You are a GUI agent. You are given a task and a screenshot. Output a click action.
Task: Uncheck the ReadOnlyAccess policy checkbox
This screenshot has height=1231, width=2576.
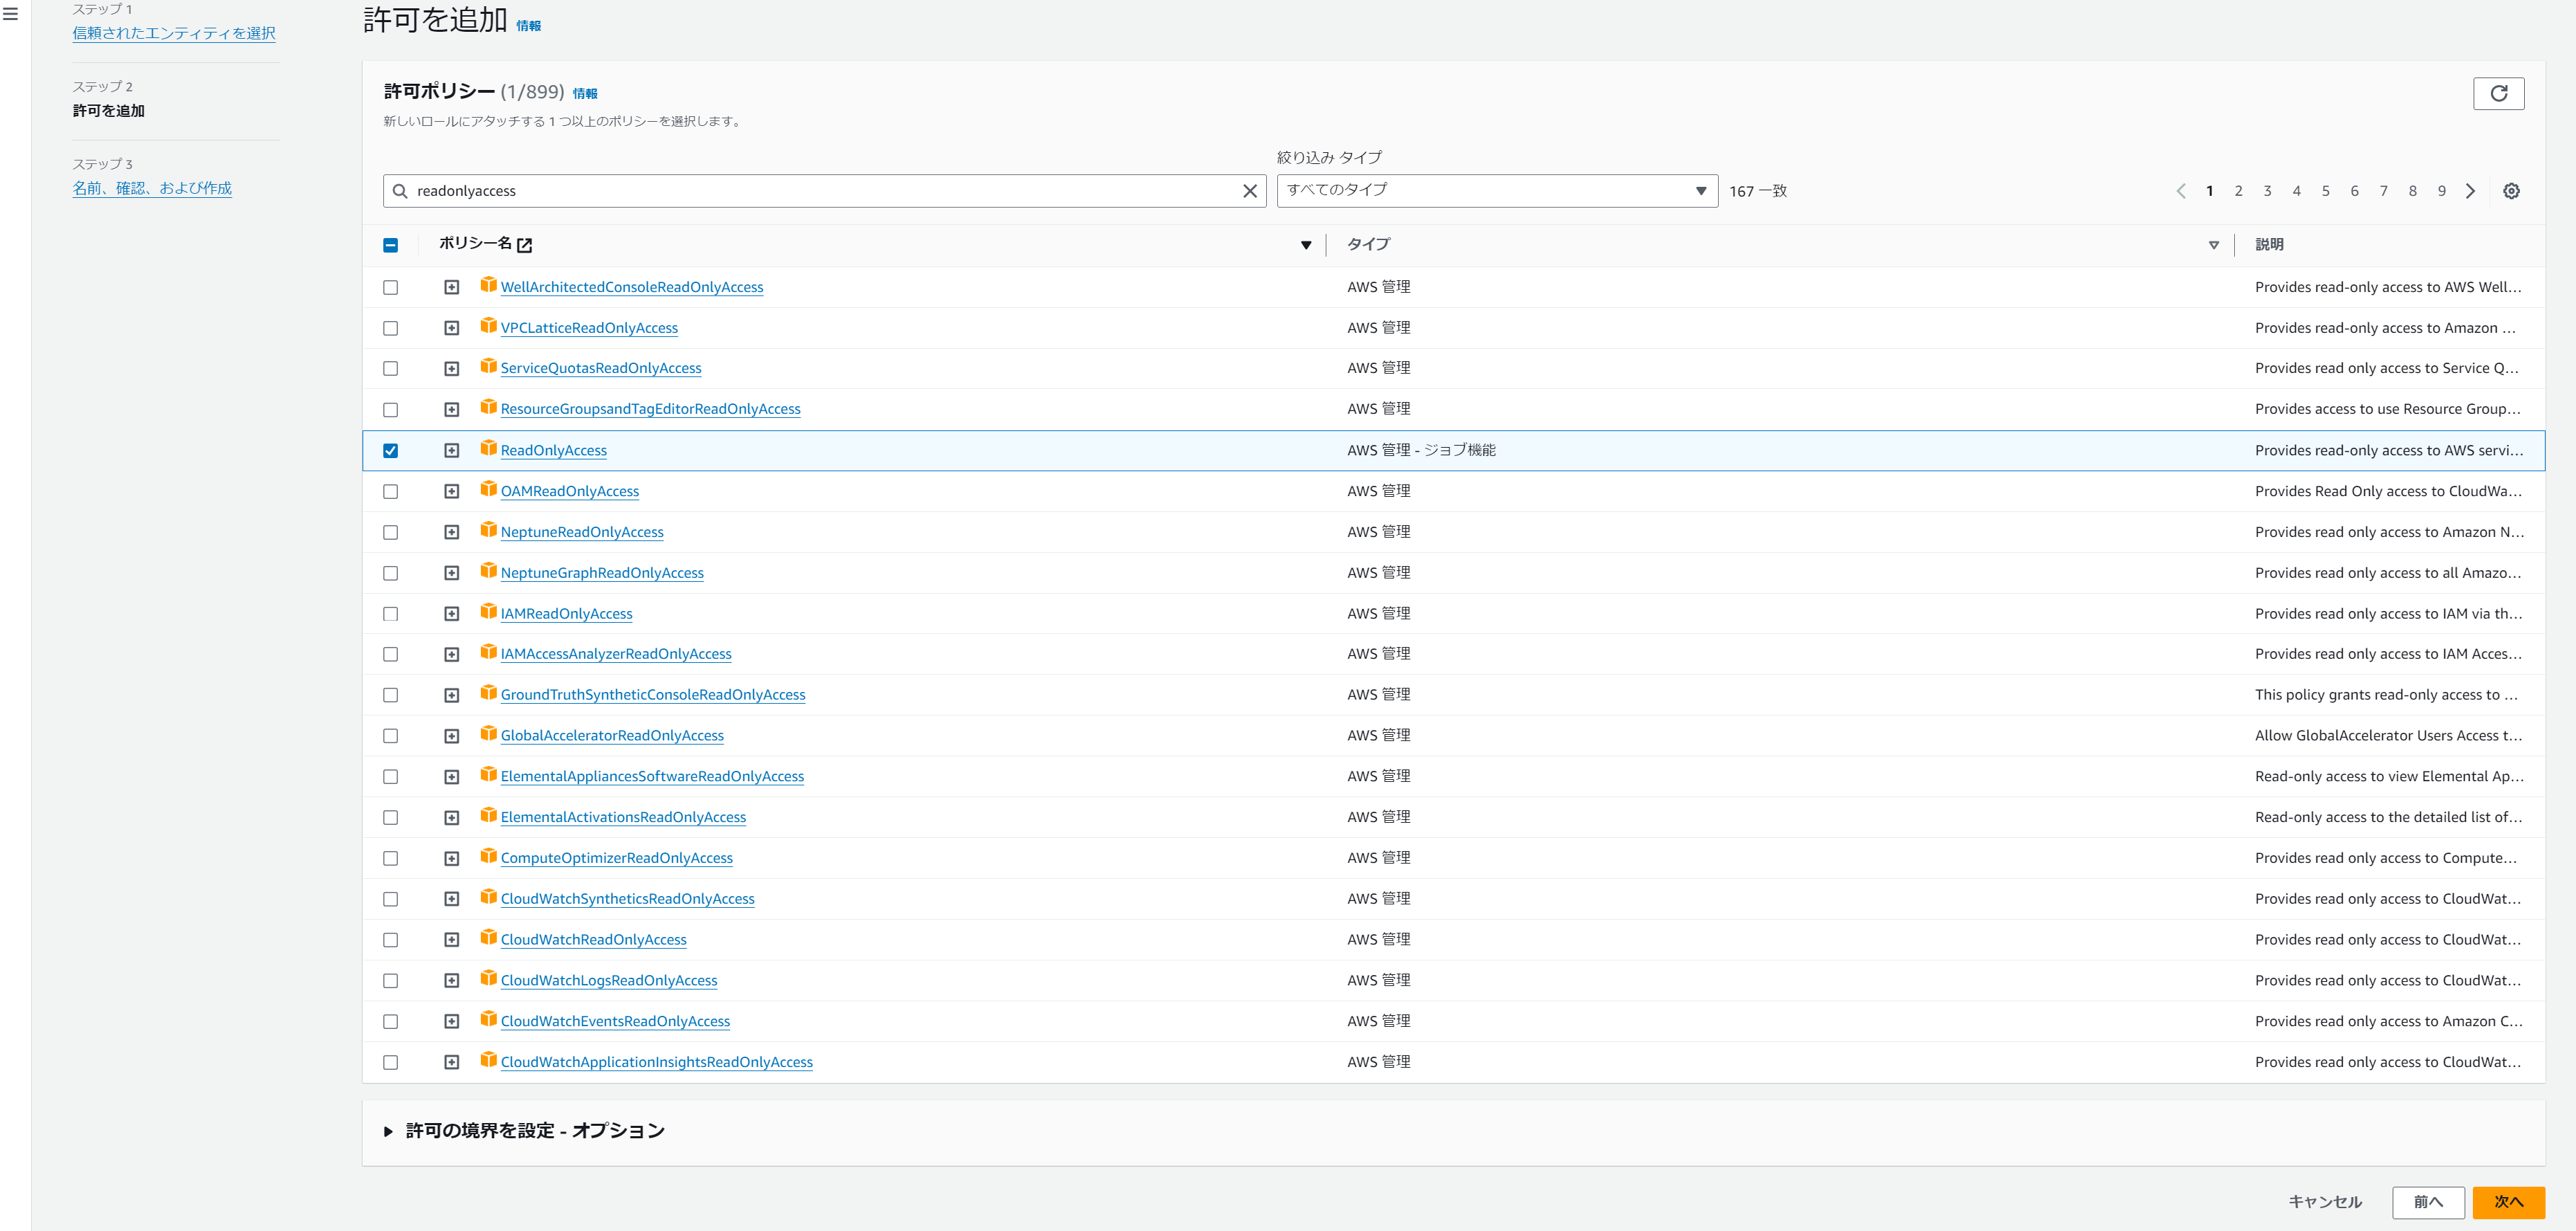pyautogui.click(x=390, y=451)
